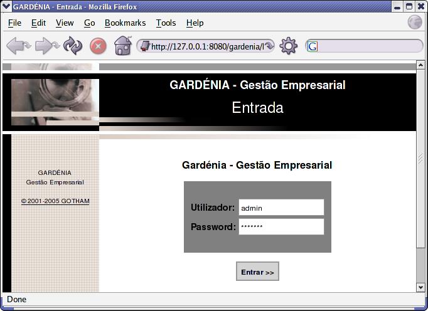Click the red Stop loading icon

click(x=98, y=46)
